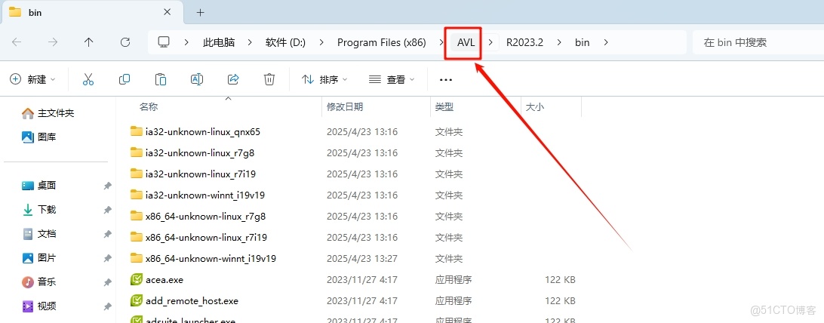Image resolution: width=824 pixels, height=323 pixels.
Task: Refresh the bin folder view
Action: pyautogui.click(x=125, y=42)
